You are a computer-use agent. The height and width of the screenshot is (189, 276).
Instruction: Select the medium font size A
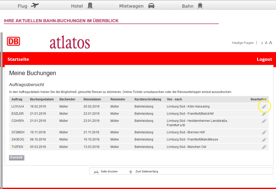pyautogui.click(x=266, y=43)
